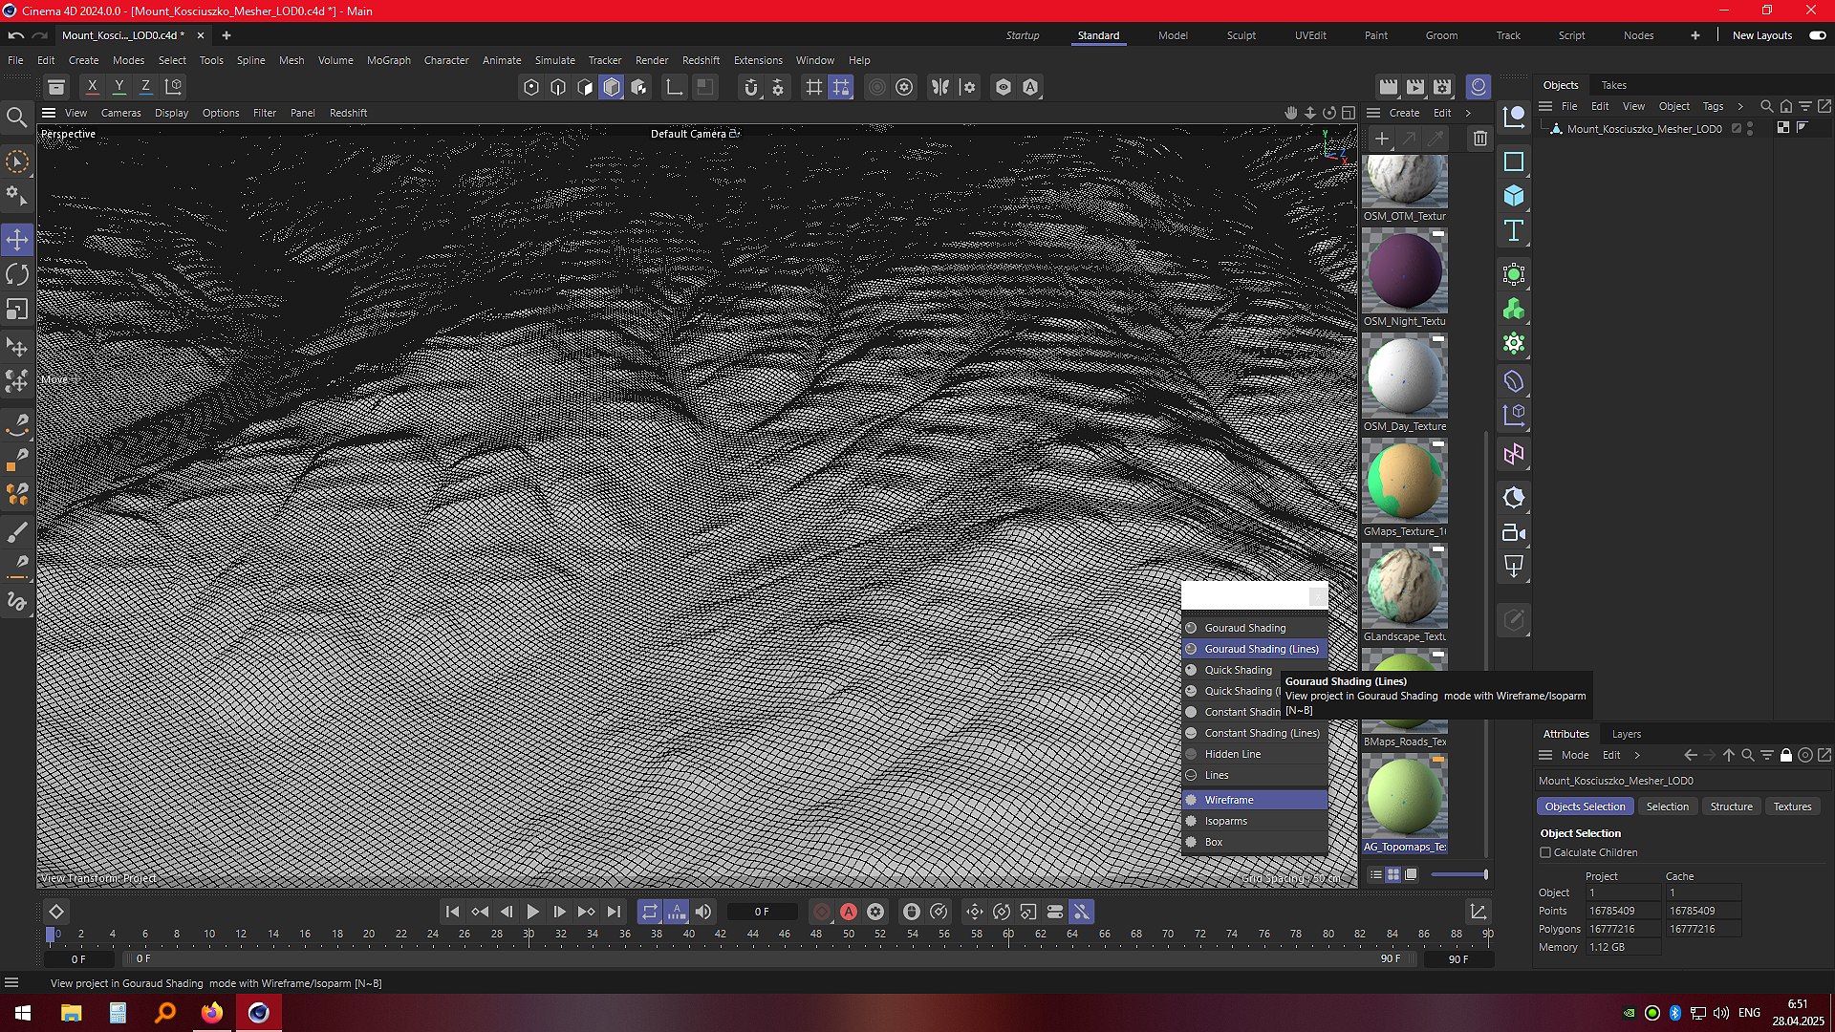Adjust the material preview size slider
This screenshot has height=1032, width=1835.
click(1458, 874)
